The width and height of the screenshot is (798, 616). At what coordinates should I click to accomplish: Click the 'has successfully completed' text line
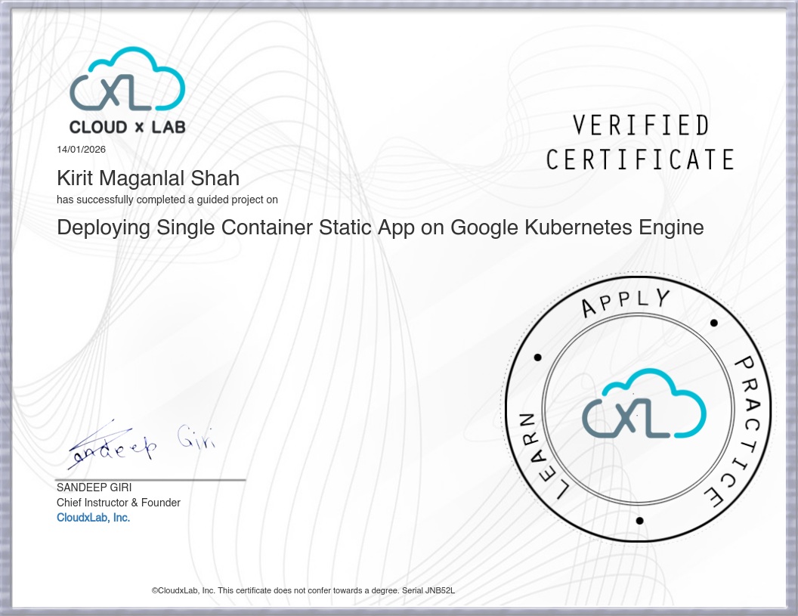tap(167, 200)
